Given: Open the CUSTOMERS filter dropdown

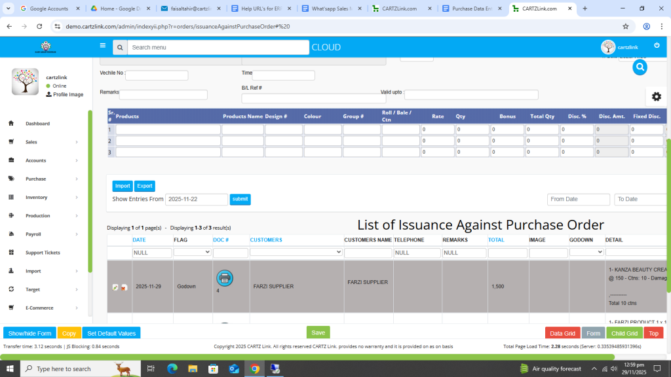Looking at the screenshot, I should 296,252.
